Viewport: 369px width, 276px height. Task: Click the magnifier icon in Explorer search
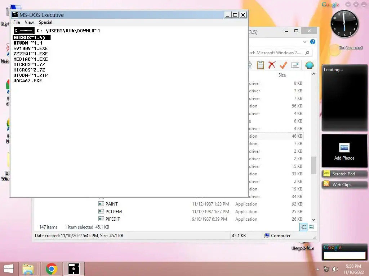point(307,53)
